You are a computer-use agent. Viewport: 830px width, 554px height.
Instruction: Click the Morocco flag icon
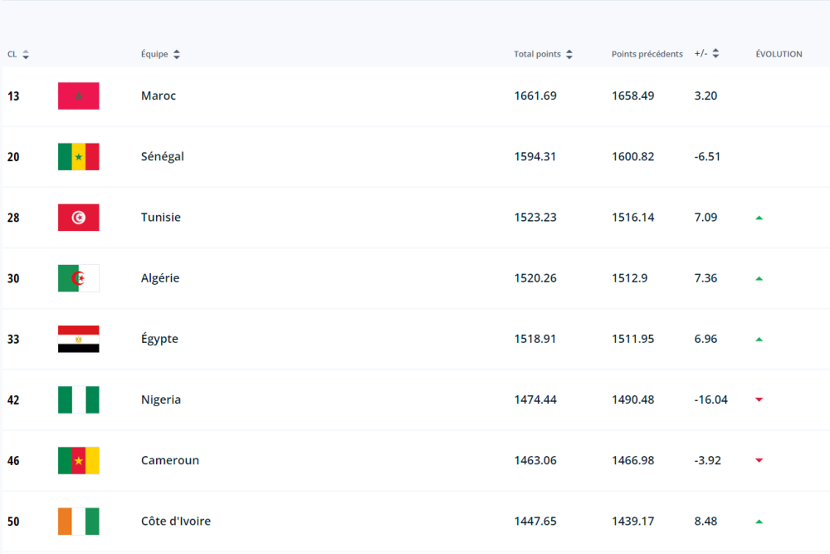tap(78, 96)
